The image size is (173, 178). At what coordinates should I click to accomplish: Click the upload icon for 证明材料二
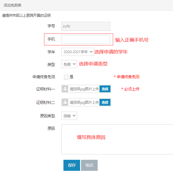point(65,102)
